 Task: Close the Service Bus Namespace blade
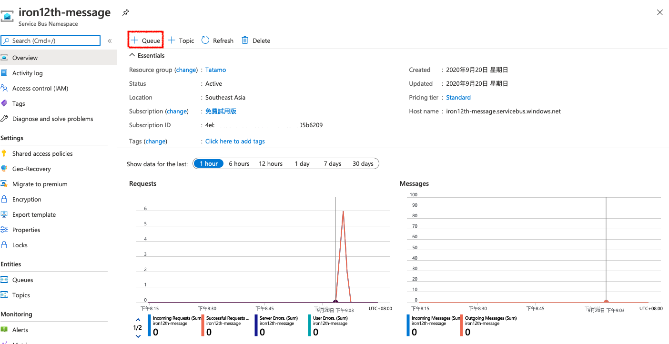point(660,12)
